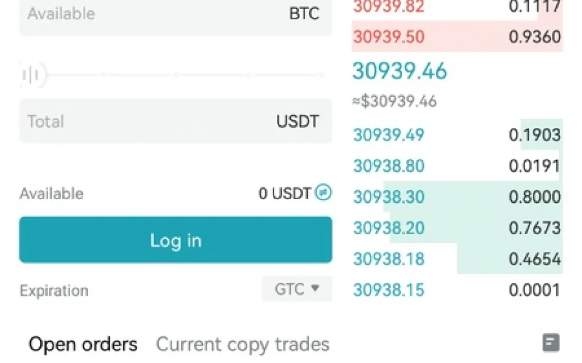Switch to Current copy trades tab

242,344
